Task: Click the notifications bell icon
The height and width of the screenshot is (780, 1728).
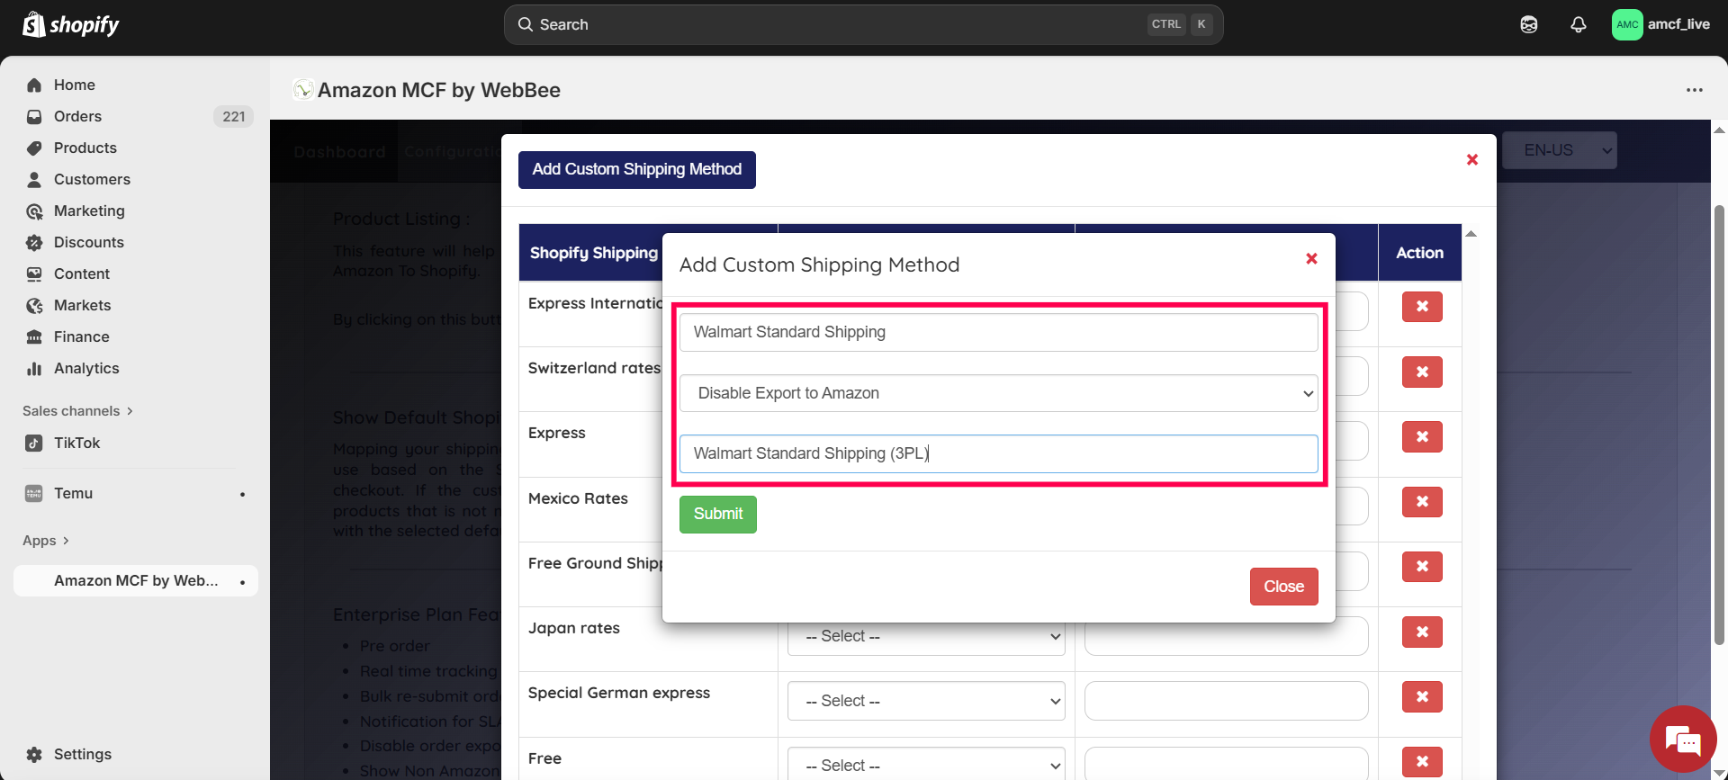Action: [x=1578, y=25]
